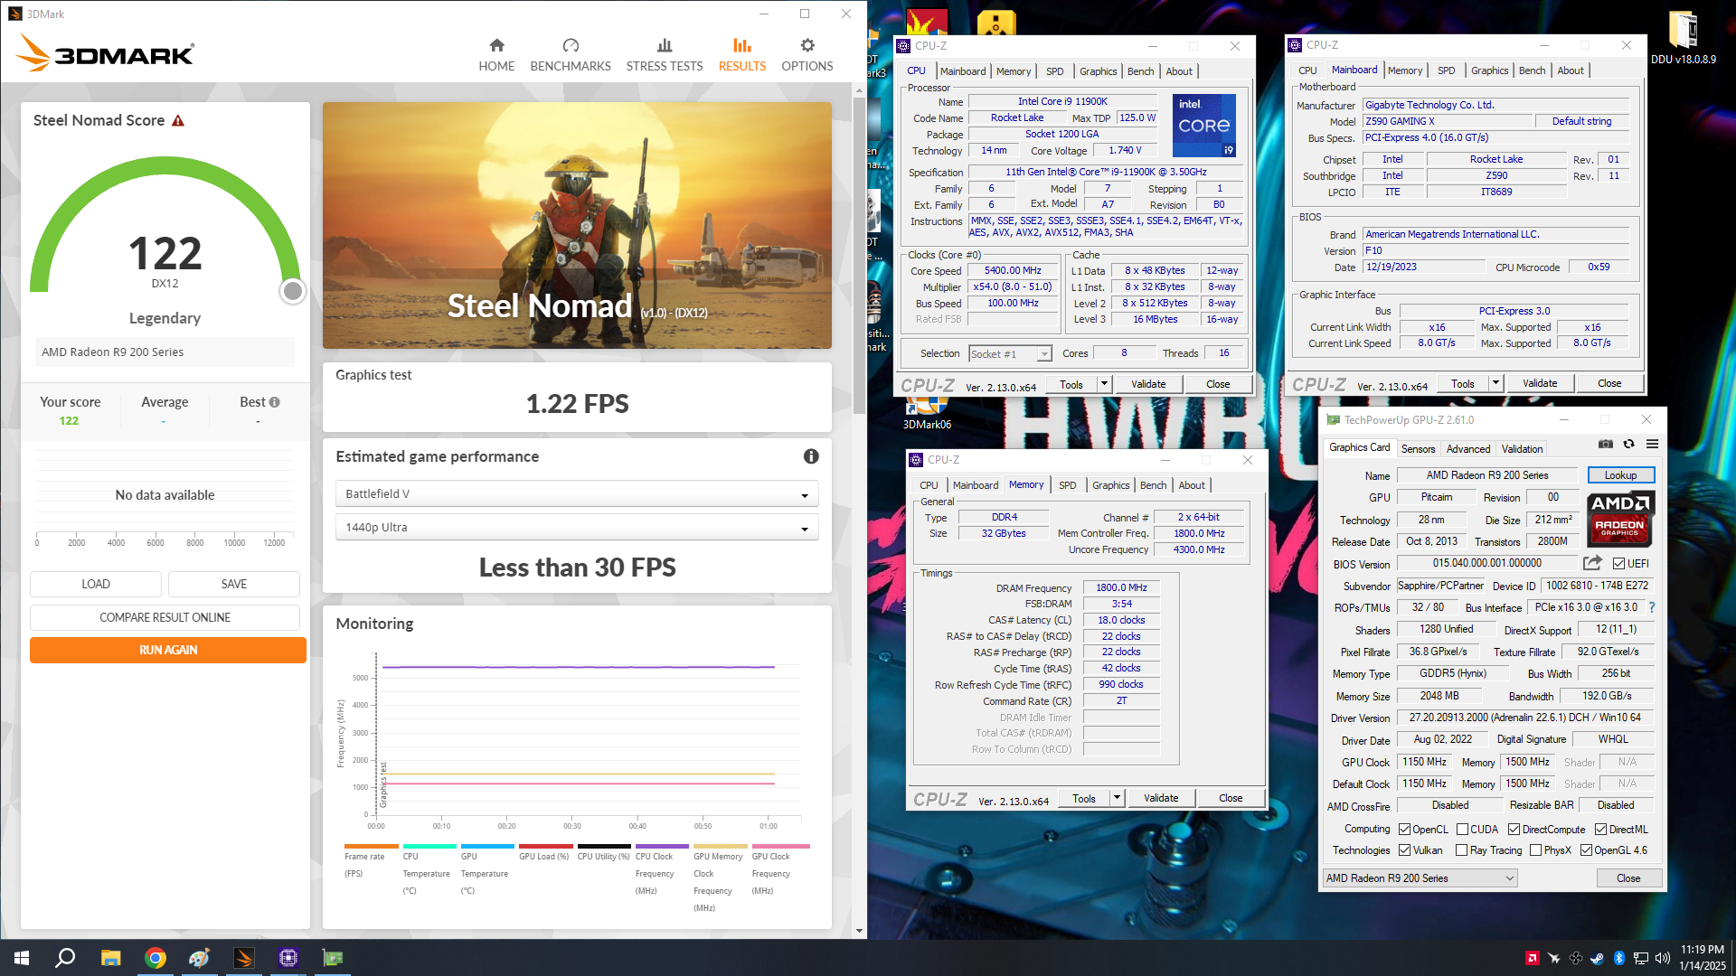The height and width of the screenshot is (976, 1736).
Task: Open the GPU-Z hamburger menu
Action: tap(1652, 444)
